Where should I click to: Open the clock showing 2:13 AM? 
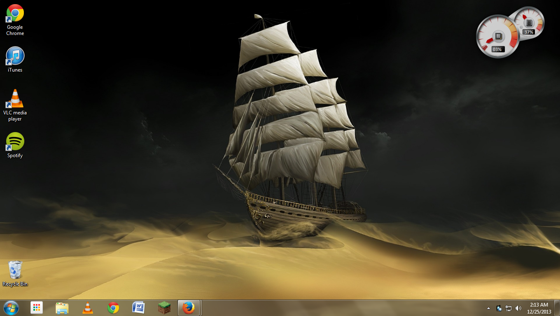(x=539, y=308)
